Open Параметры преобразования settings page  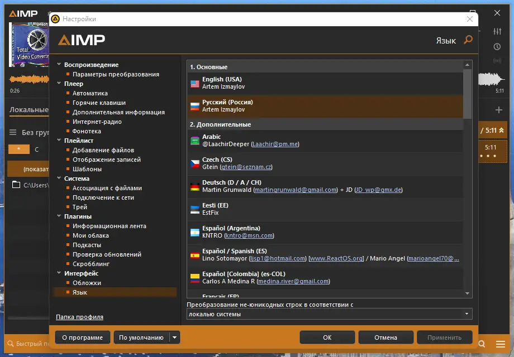point(116,74)
